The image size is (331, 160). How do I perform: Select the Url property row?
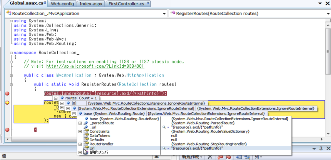coord(184,148)
